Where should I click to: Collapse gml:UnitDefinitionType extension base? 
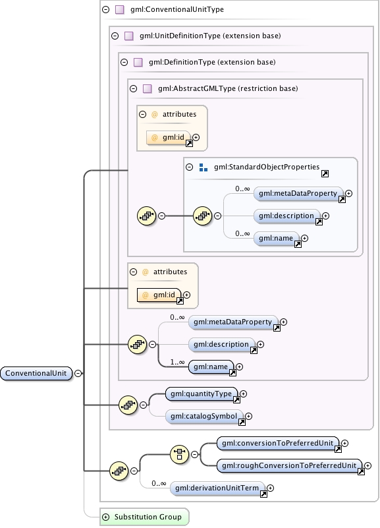(x=115, y=36)
